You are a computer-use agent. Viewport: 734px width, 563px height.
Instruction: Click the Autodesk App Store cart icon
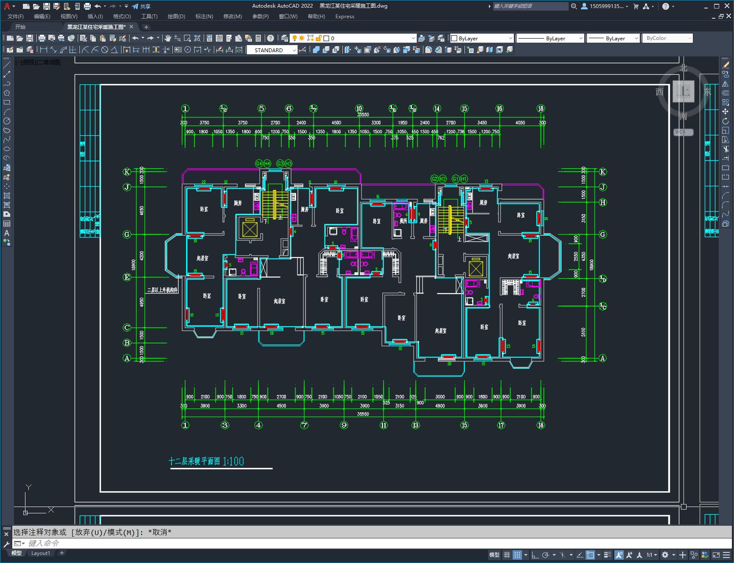[636, 6]
